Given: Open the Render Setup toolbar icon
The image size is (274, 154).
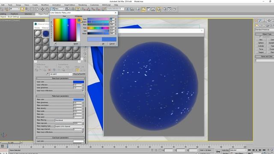Looking at the screenshot, I should click(164, 9).
